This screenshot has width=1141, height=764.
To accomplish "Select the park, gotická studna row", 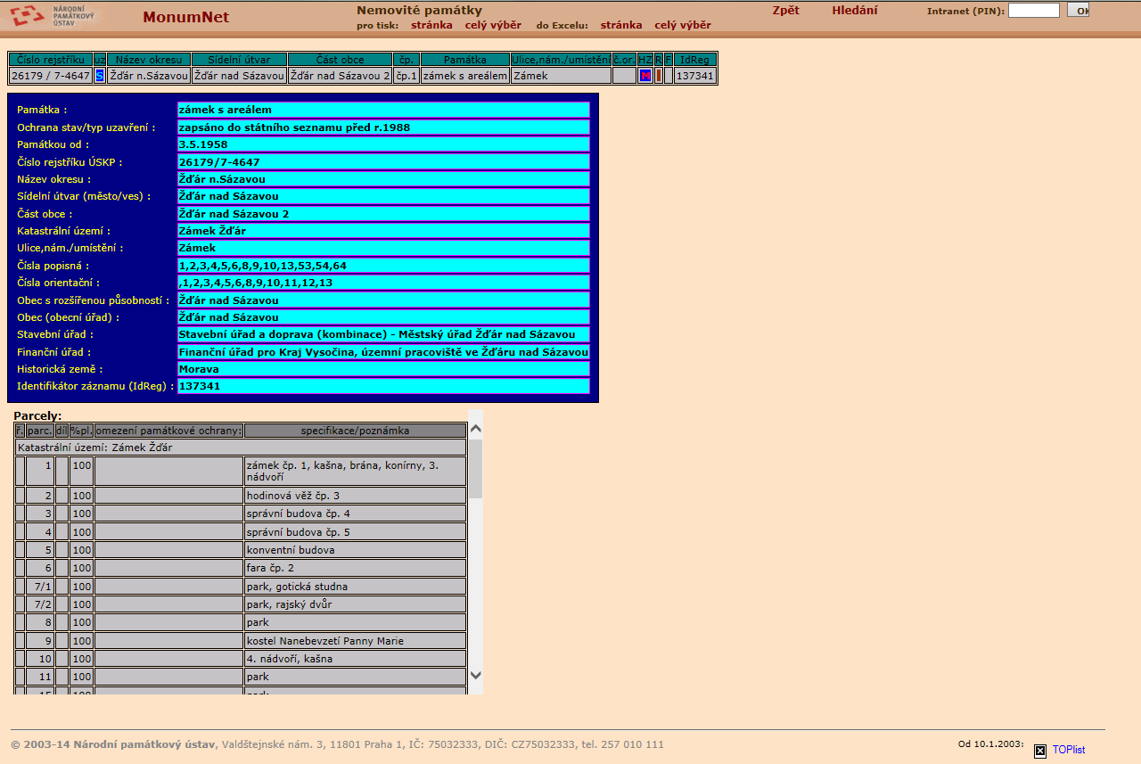I will [x=241, y=587].
